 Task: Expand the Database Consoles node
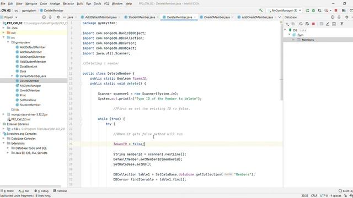pos(3,139)
